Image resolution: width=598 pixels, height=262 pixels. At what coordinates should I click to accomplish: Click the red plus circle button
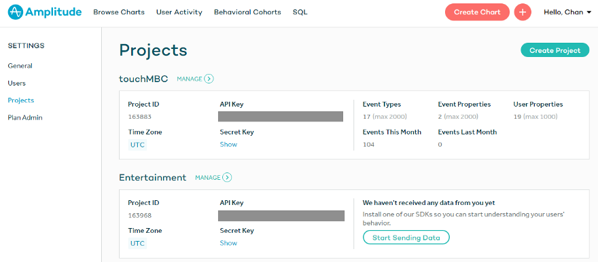[523, 12]
